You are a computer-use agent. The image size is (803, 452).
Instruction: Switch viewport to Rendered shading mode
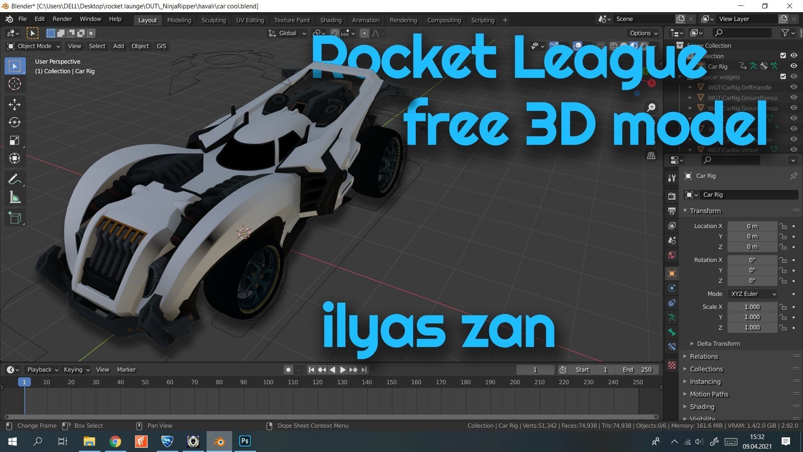[643, 46]
